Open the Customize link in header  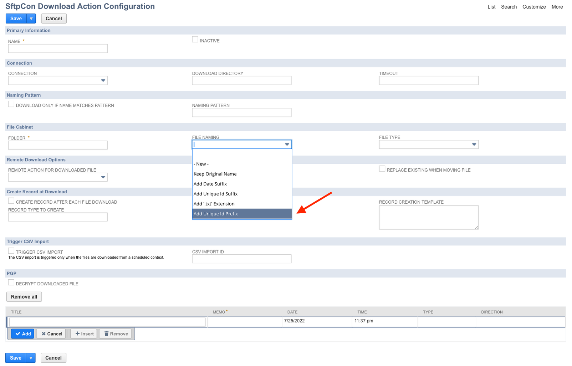coord(534,7)
